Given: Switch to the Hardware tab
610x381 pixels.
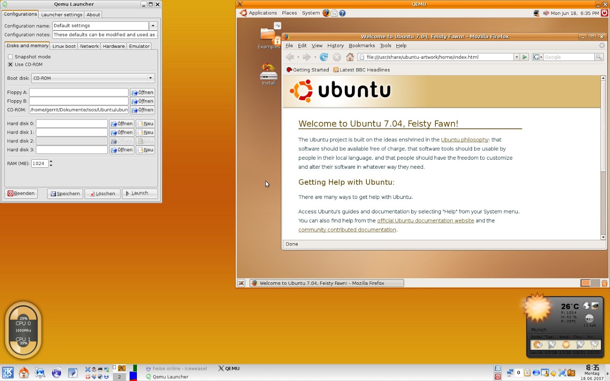Looking at the screenshot, I should pyautogui.click(x=114, y=46).
